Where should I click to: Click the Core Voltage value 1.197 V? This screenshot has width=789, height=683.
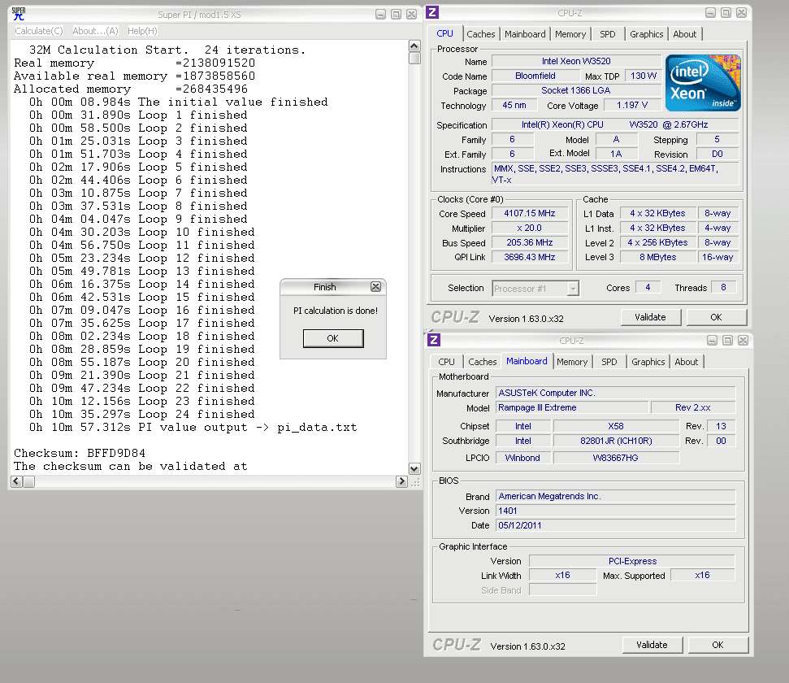(632, 105)
